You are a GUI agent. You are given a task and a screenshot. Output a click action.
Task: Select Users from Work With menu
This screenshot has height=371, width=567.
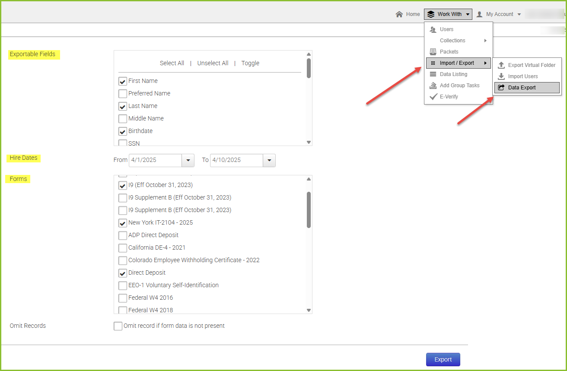pos(458,29)
